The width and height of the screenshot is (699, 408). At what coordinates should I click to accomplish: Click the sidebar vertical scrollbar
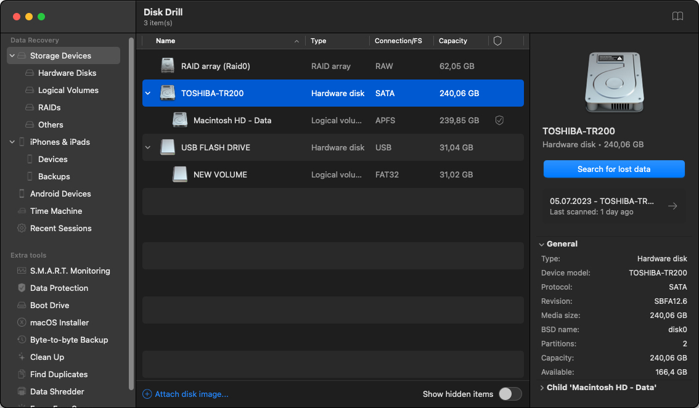(131, 214)
